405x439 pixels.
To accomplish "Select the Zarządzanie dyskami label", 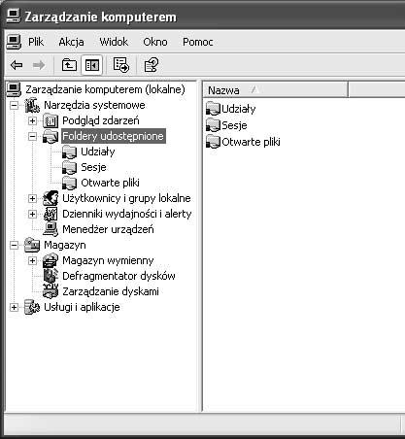I will point(111,291).
